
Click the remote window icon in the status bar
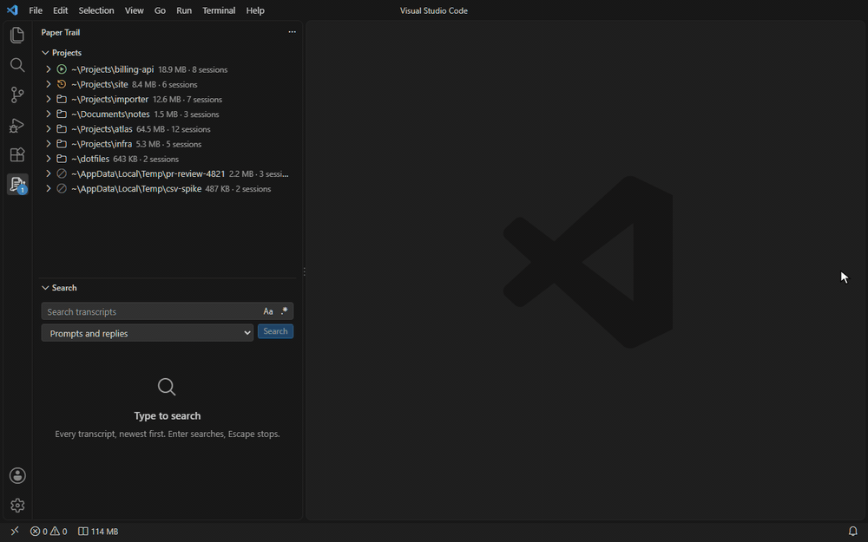coord(15,532)
